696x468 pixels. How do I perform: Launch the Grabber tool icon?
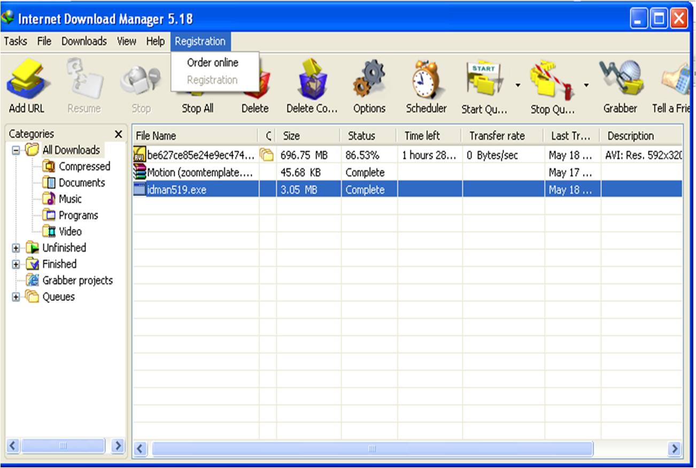(621, 79)
